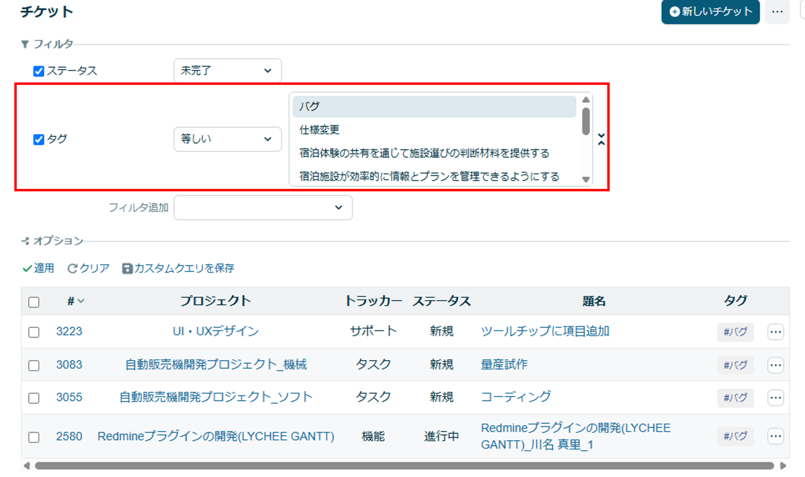The image size is (805, 477).
Task: Click the tag list scroll up arrow
Action: [586, 100]
